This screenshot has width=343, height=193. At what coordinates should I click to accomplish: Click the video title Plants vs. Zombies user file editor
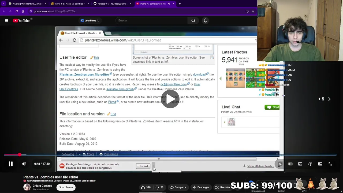pos(51,177)
